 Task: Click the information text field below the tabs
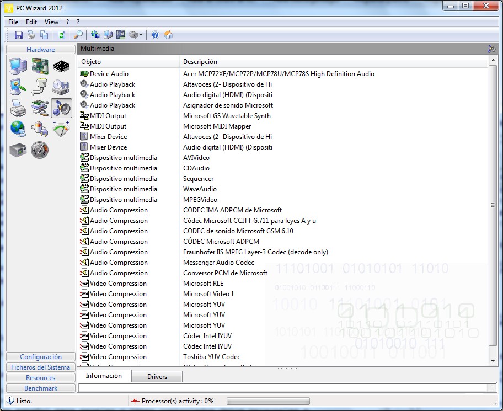click(x=283, y=388)
